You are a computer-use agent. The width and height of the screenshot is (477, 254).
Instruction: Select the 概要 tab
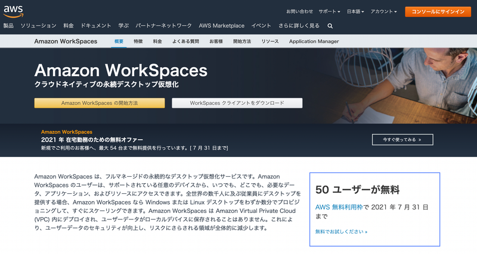119,41
